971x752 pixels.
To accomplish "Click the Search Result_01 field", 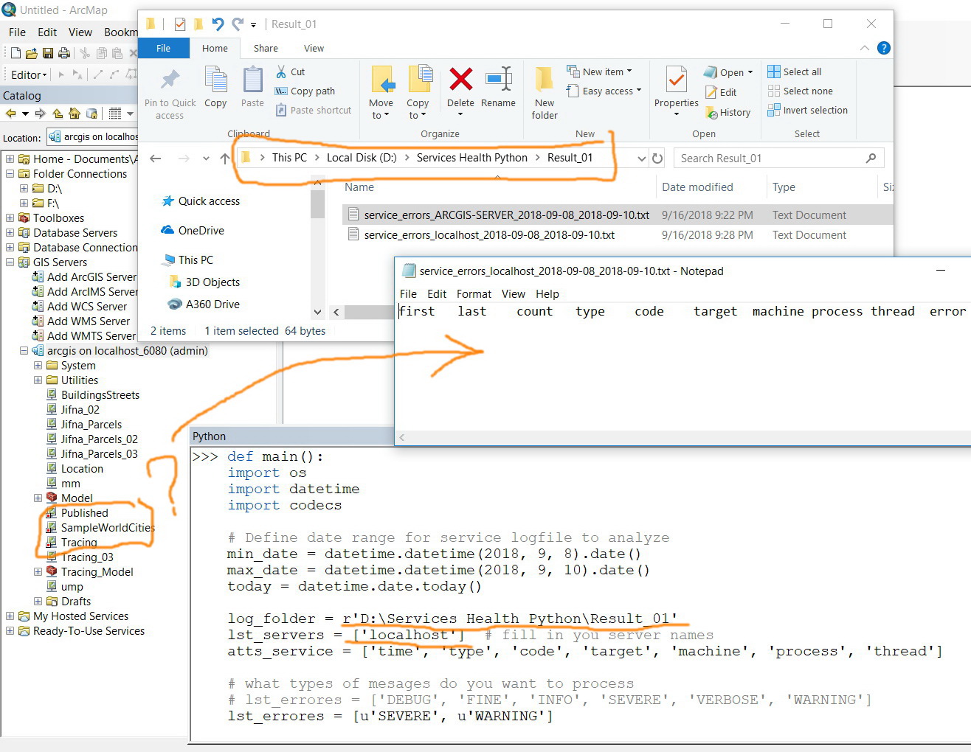I will (x=778, y=158).
